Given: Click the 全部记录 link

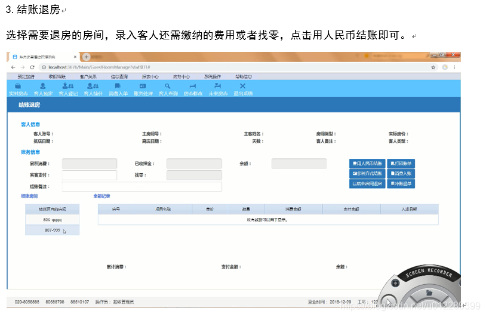Looking at the screenshot, I should coord(101,196).
